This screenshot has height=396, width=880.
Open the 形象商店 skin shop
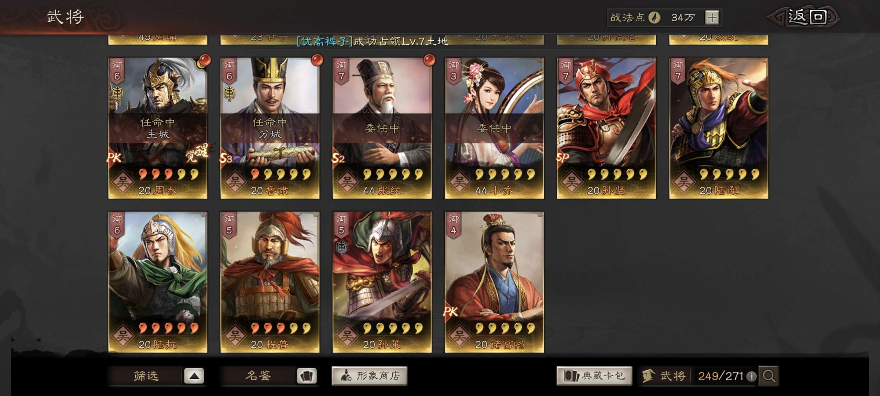tap(370, 376)
